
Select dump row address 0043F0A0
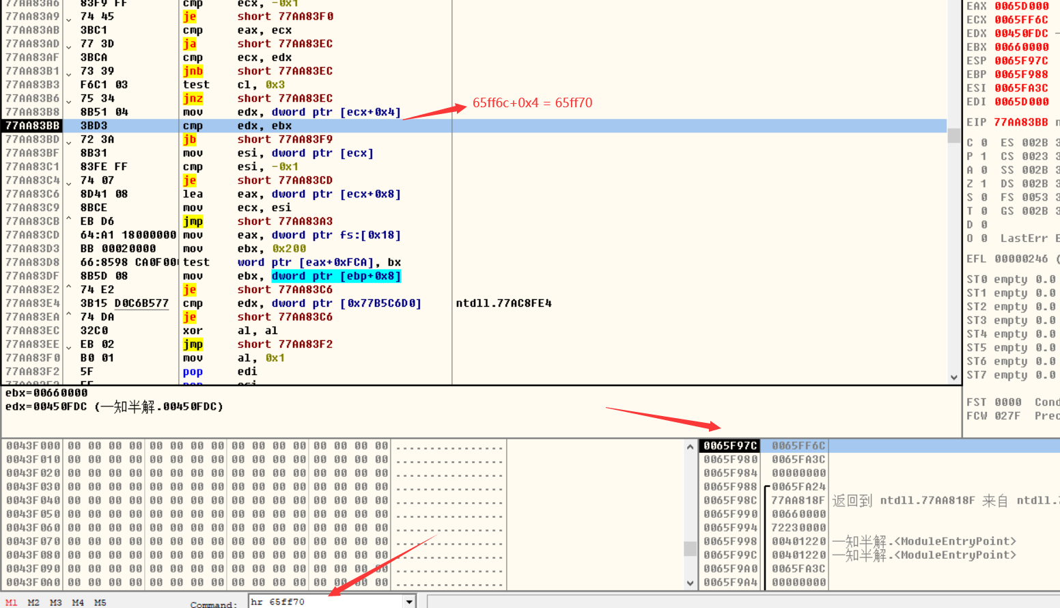pyautogui.click(x=33, y=582)
